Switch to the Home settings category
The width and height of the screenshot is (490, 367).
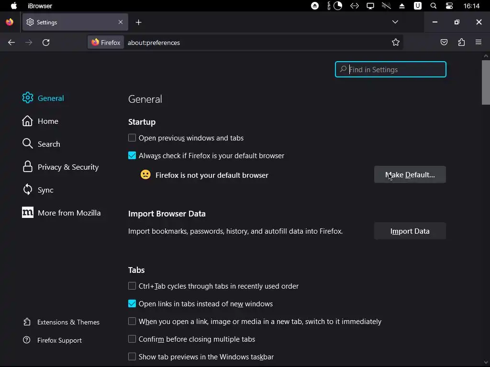pyautogui.click(x=48, y=121)
